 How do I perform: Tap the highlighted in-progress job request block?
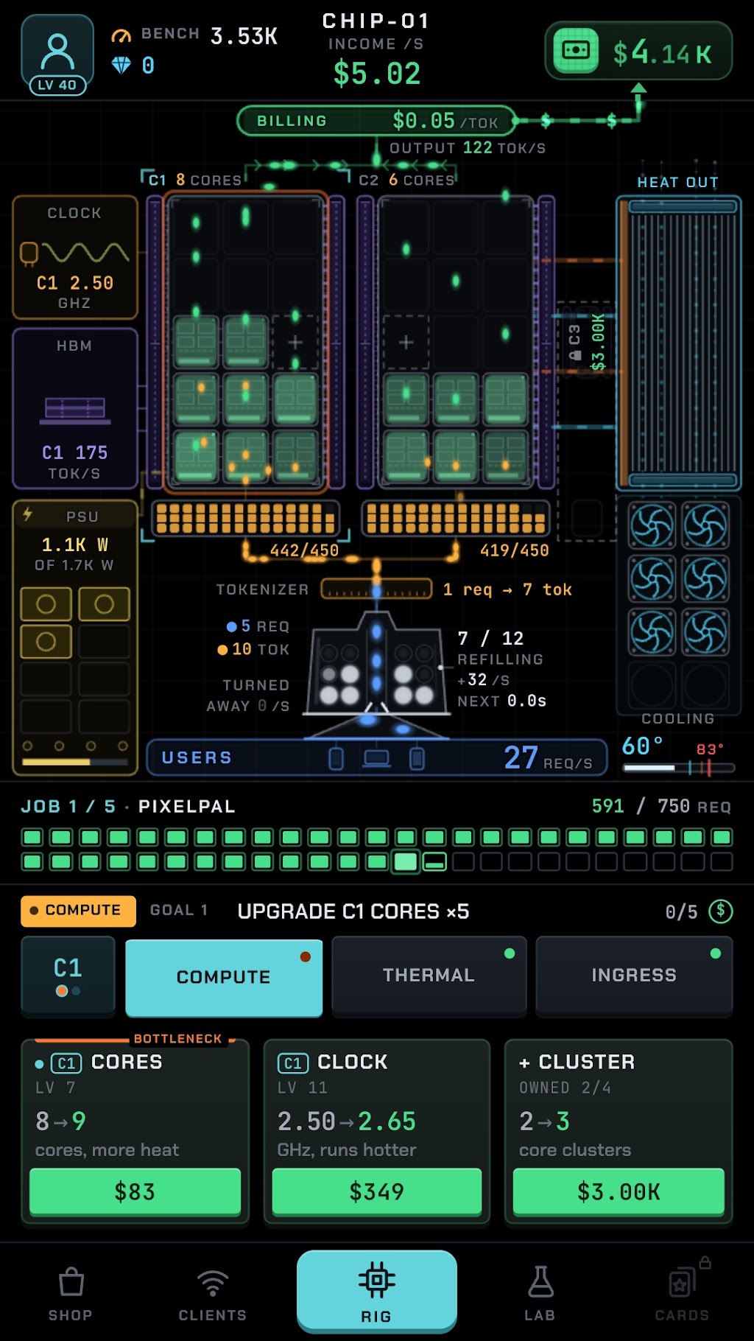tap(406, 861)
